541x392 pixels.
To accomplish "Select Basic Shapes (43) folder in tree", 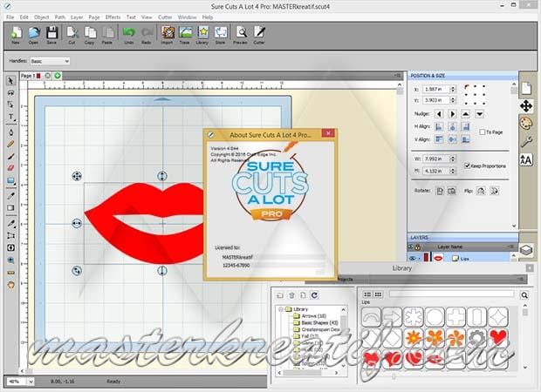I will pos(319,323).
